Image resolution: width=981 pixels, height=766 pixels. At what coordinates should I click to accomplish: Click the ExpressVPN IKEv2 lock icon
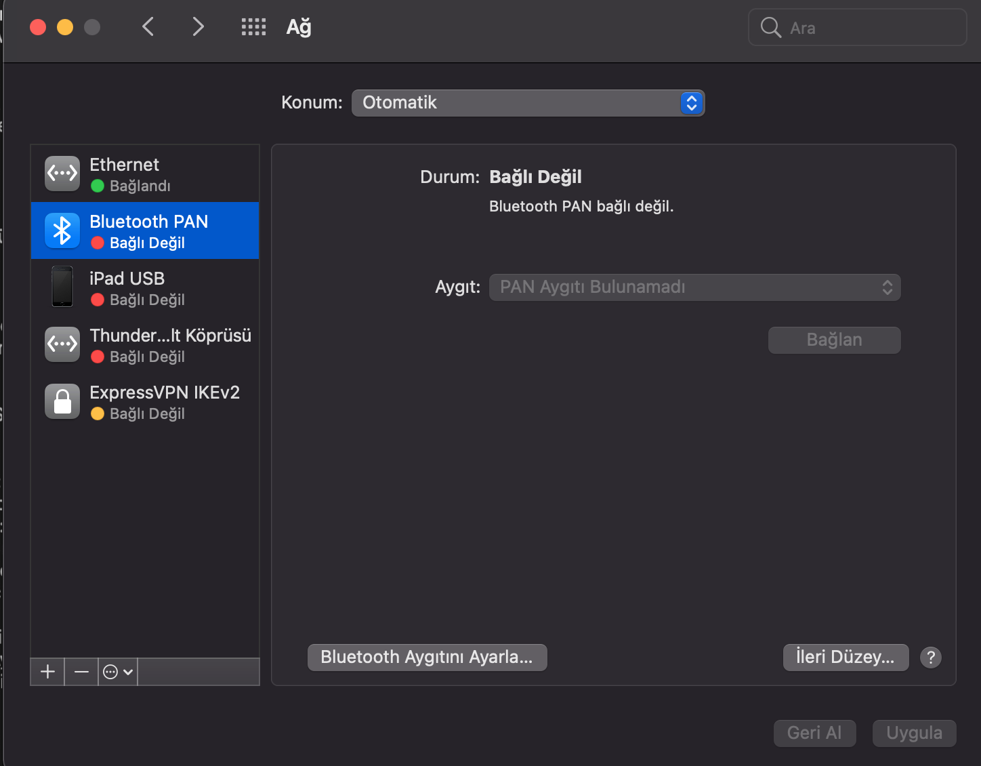pos(62,401)
